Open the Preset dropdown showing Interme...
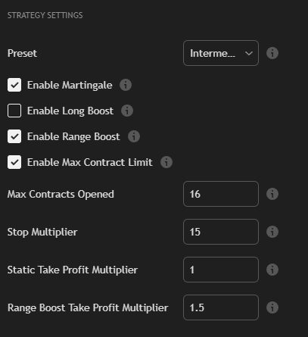The width and height of the screenshot is (308, 337). [x=221, y=53]
